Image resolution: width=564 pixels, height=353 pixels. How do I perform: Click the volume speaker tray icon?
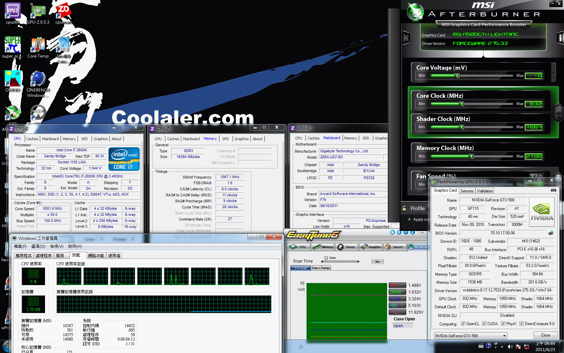[x=510, y=346]
